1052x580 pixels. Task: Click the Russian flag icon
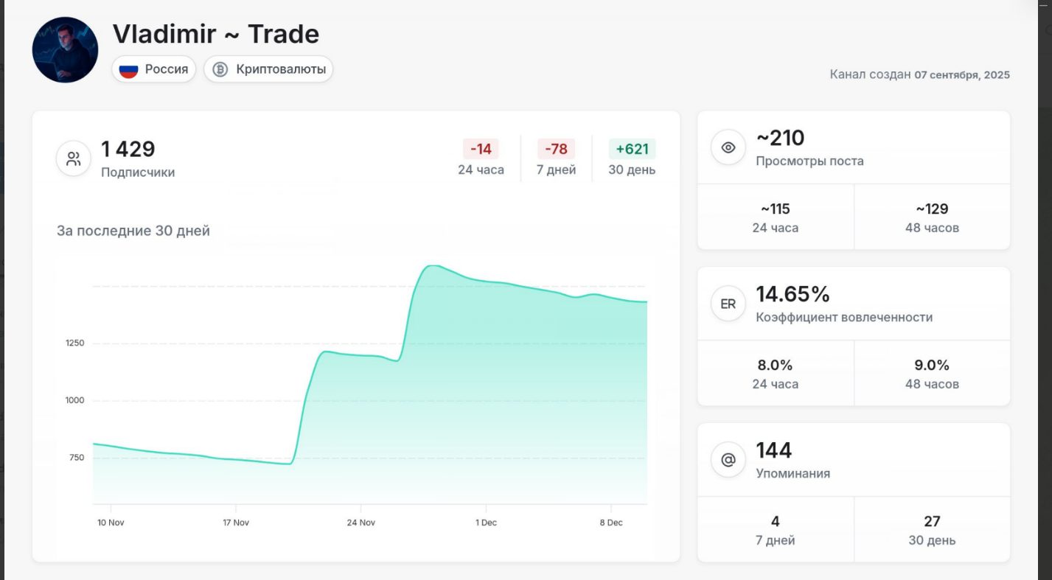pyautogui.click(x=128, y=70)
